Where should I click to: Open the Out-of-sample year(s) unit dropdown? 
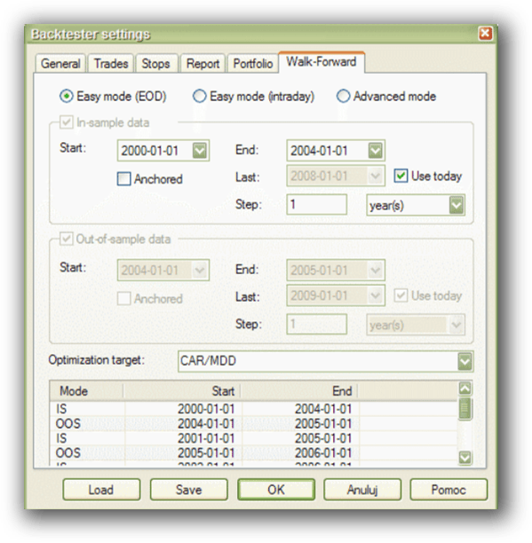pos(457,325)
